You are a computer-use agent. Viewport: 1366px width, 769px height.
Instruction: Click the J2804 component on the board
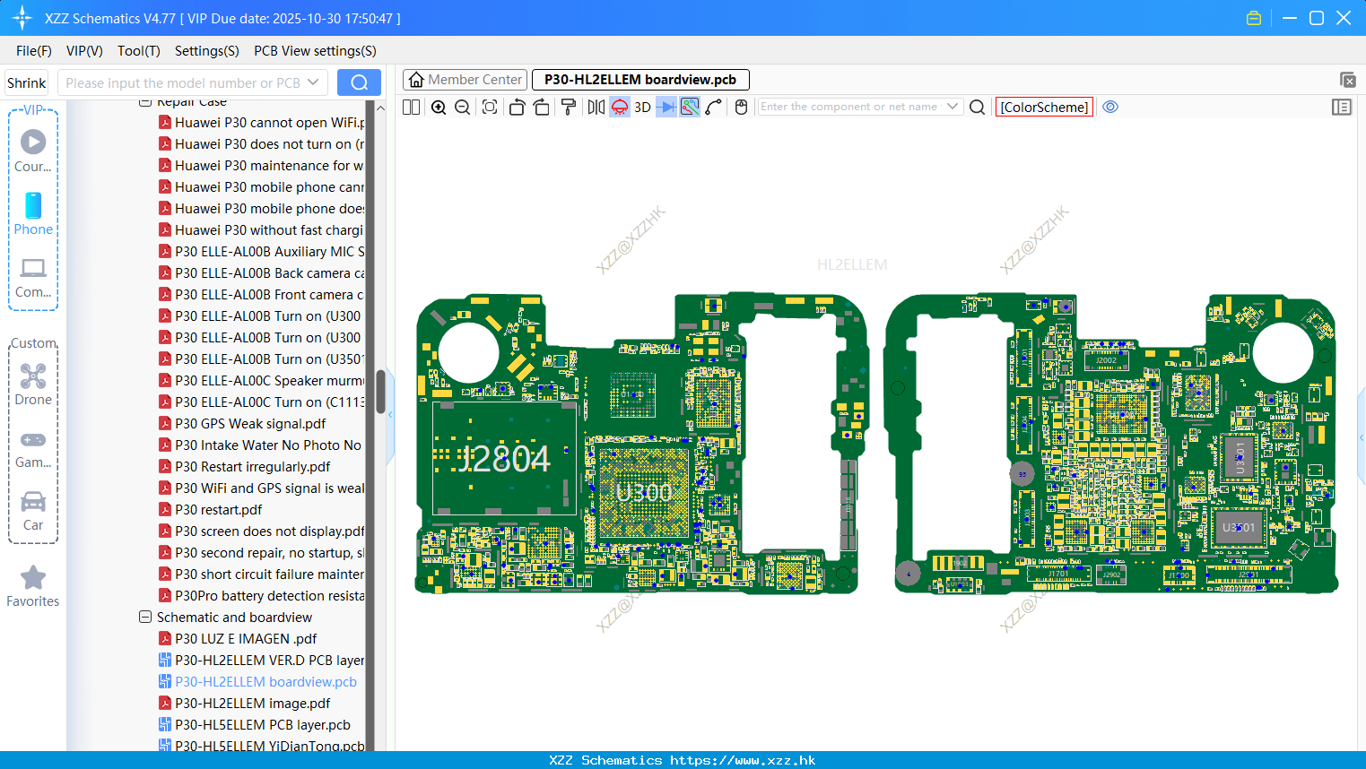tap(504, 458)
